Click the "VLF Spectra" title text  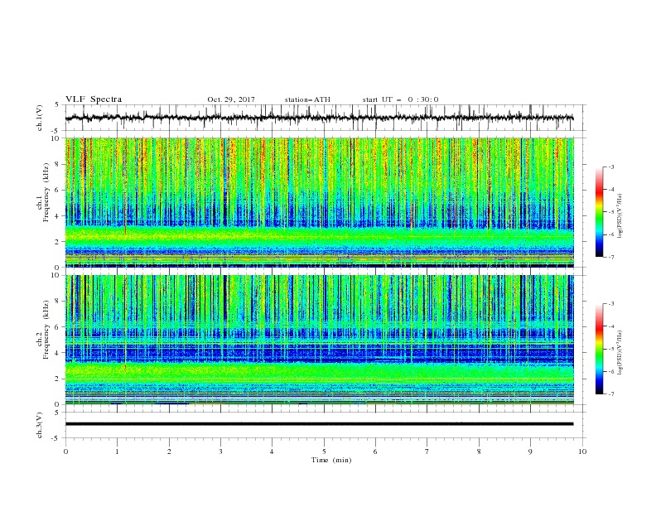click(x=94, y=99)
